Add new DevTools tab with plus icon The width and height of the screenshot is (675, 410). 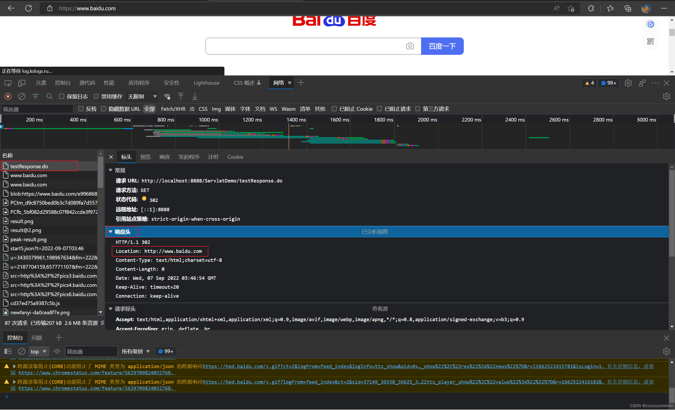pos(301,83)
